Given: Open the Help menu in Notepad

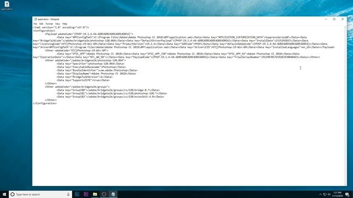Looking at the screenshot, I should pos(65,24).
